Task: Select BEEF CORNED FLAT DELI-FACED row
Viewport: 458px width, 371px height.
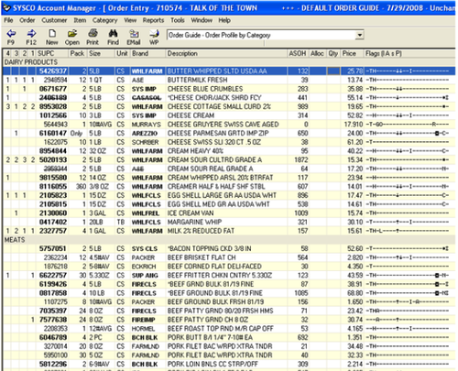Action: pyautogui.click(x=229, y=267)
